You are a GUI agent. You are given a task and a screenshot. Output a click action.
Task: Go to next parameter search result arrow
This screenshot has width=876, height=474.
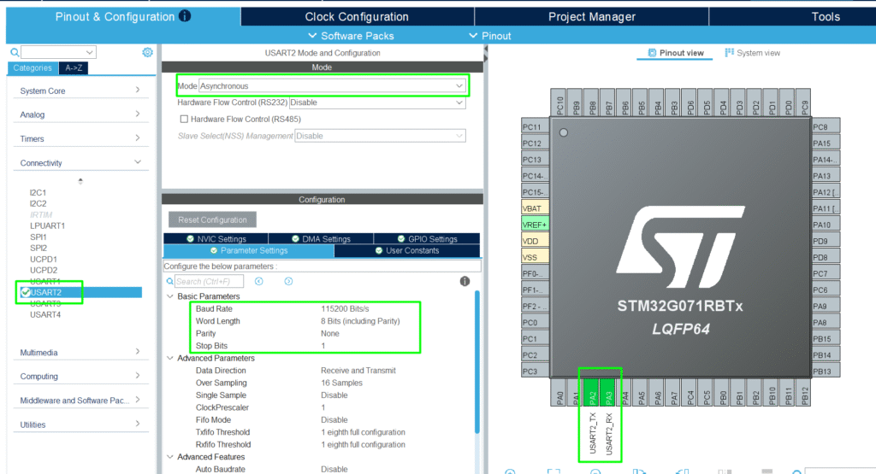pyautogui.click(x=288, y=281)
